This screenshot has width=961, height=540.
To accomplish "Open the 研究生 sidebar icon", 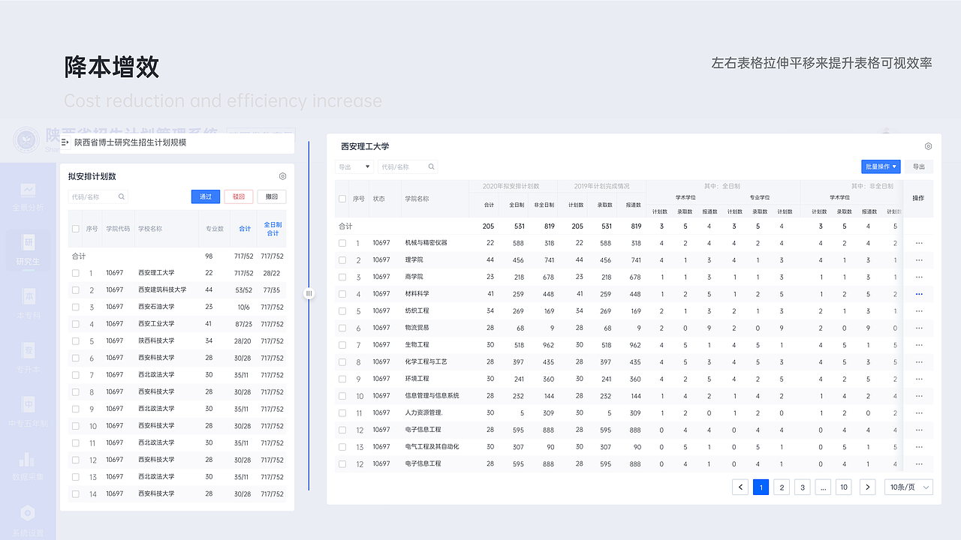I will coord(28,243).
